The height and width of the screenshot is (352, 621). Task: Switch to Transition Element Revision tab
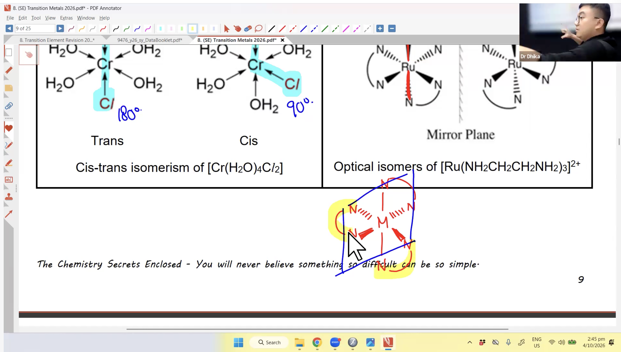click(57, 40)
